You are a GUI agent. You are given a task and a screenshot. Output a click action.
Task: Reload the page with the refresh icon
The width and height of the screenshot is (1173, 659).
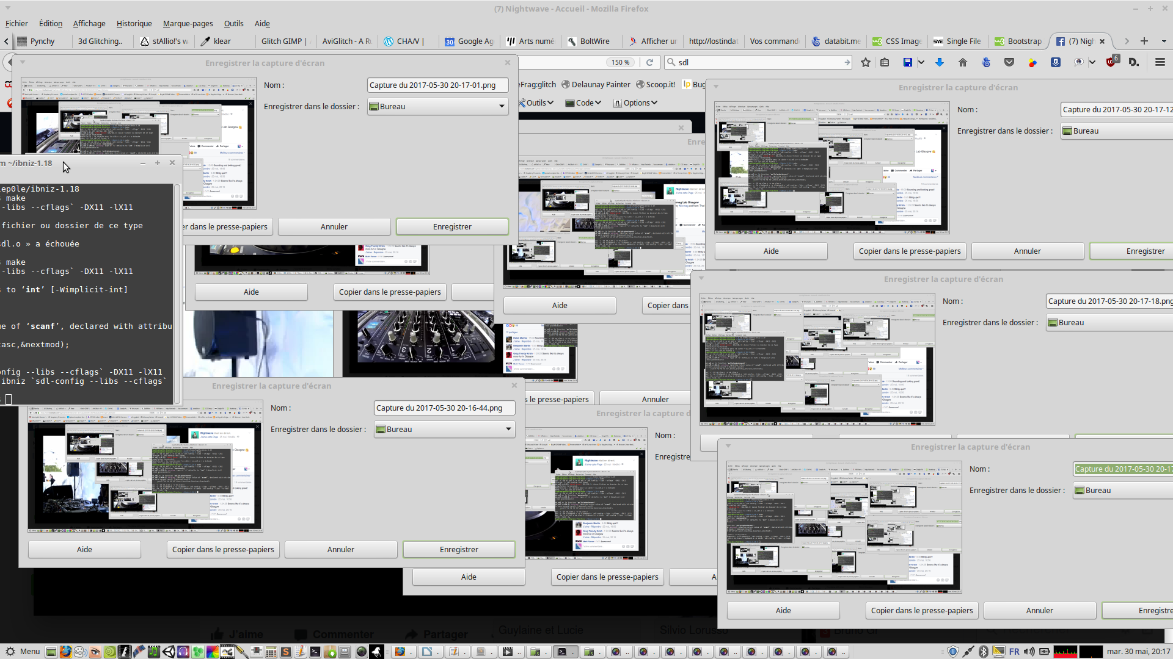(650, 62)
